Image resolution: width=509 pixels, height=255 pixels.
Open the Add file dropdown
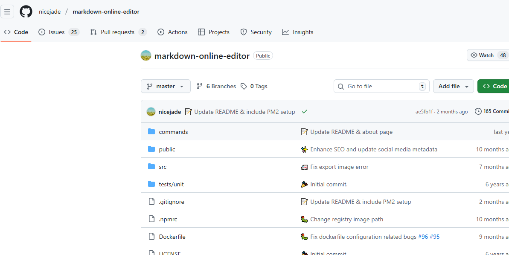(x=453, y=86)
